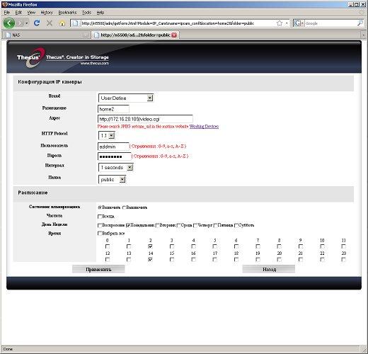Click the Назад back button
The width and height of the screenshot is (368, 354).
tap(269, 269)
